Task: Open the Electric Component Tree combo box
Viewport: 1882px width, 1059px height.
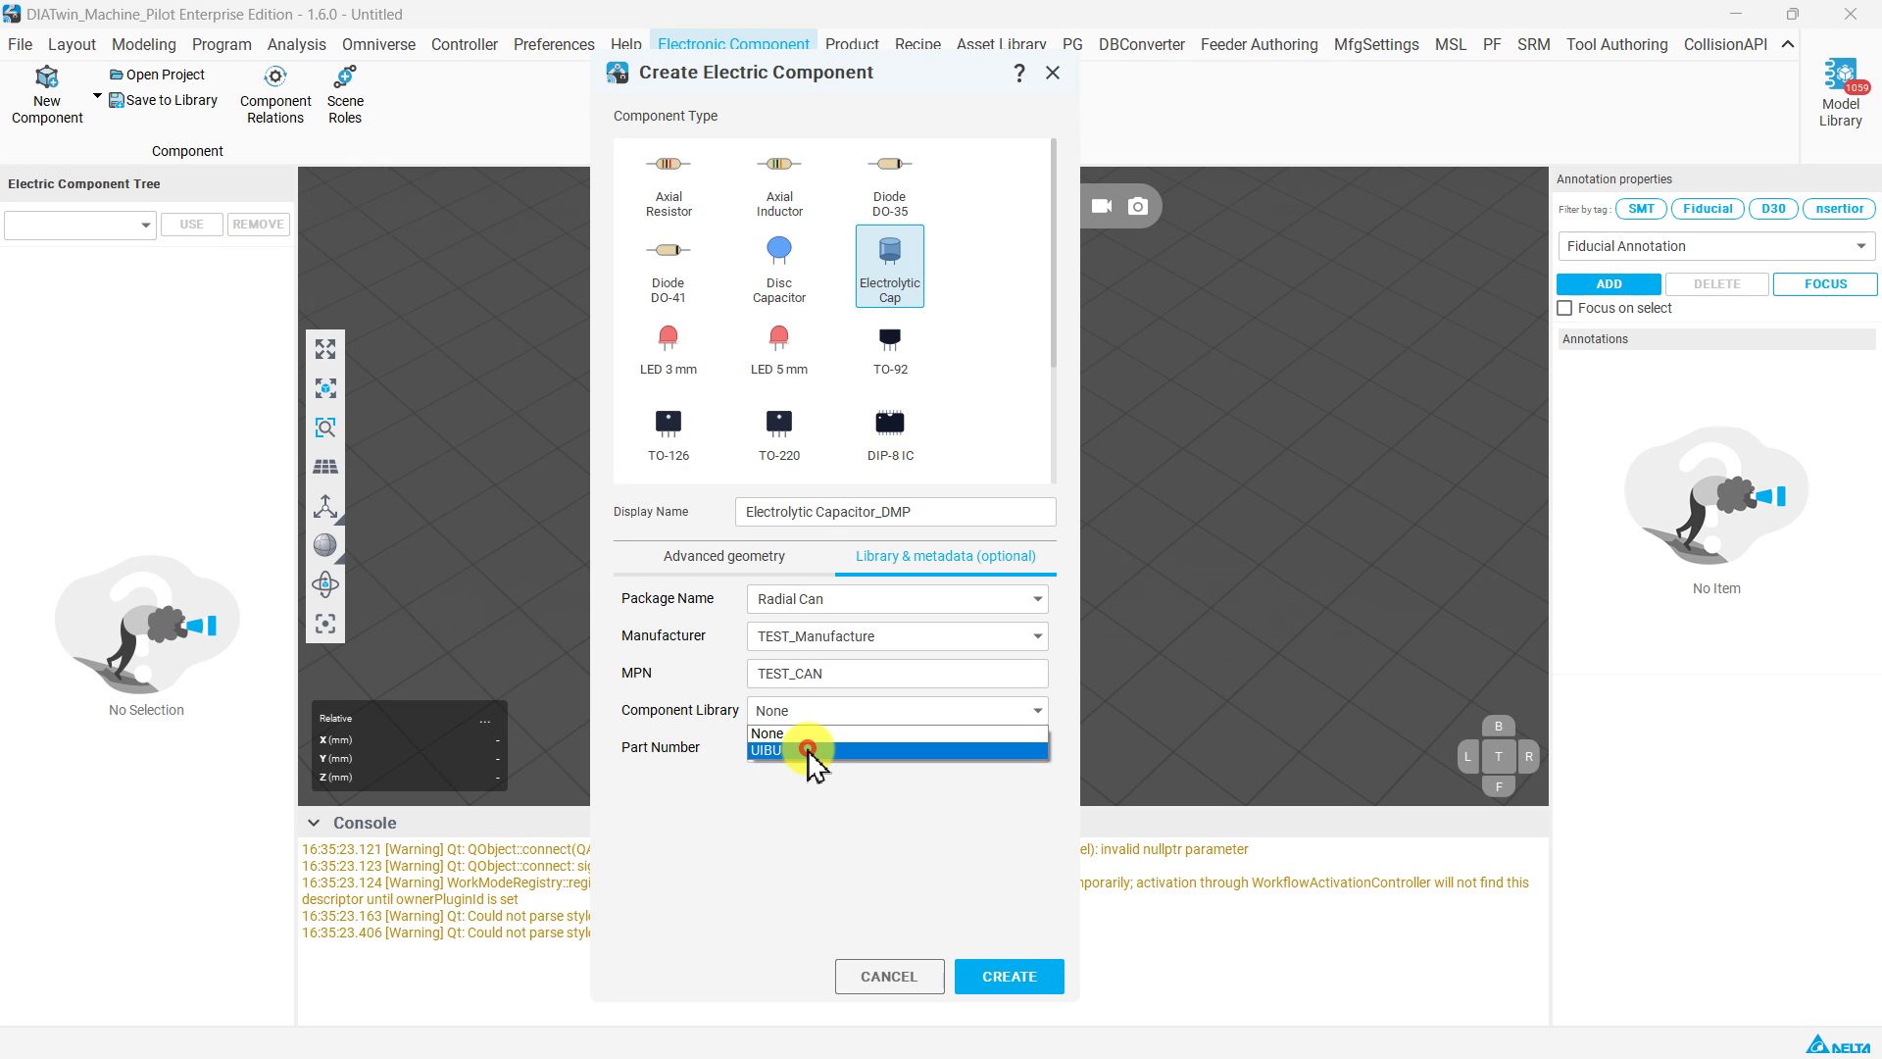Action: (79, 225)
